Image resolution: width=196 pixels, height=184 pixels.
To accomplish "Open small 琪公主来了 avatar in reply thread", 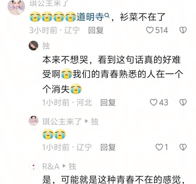I will (34, 121).
